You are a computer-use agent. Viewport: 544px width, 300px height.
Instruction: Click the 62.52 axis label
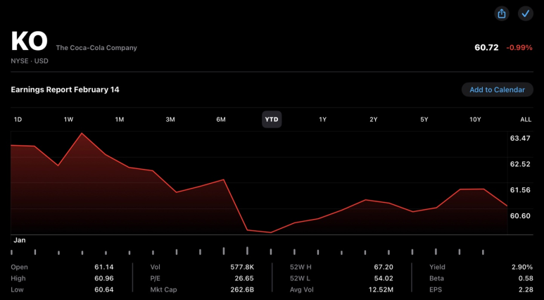(520, 164)
